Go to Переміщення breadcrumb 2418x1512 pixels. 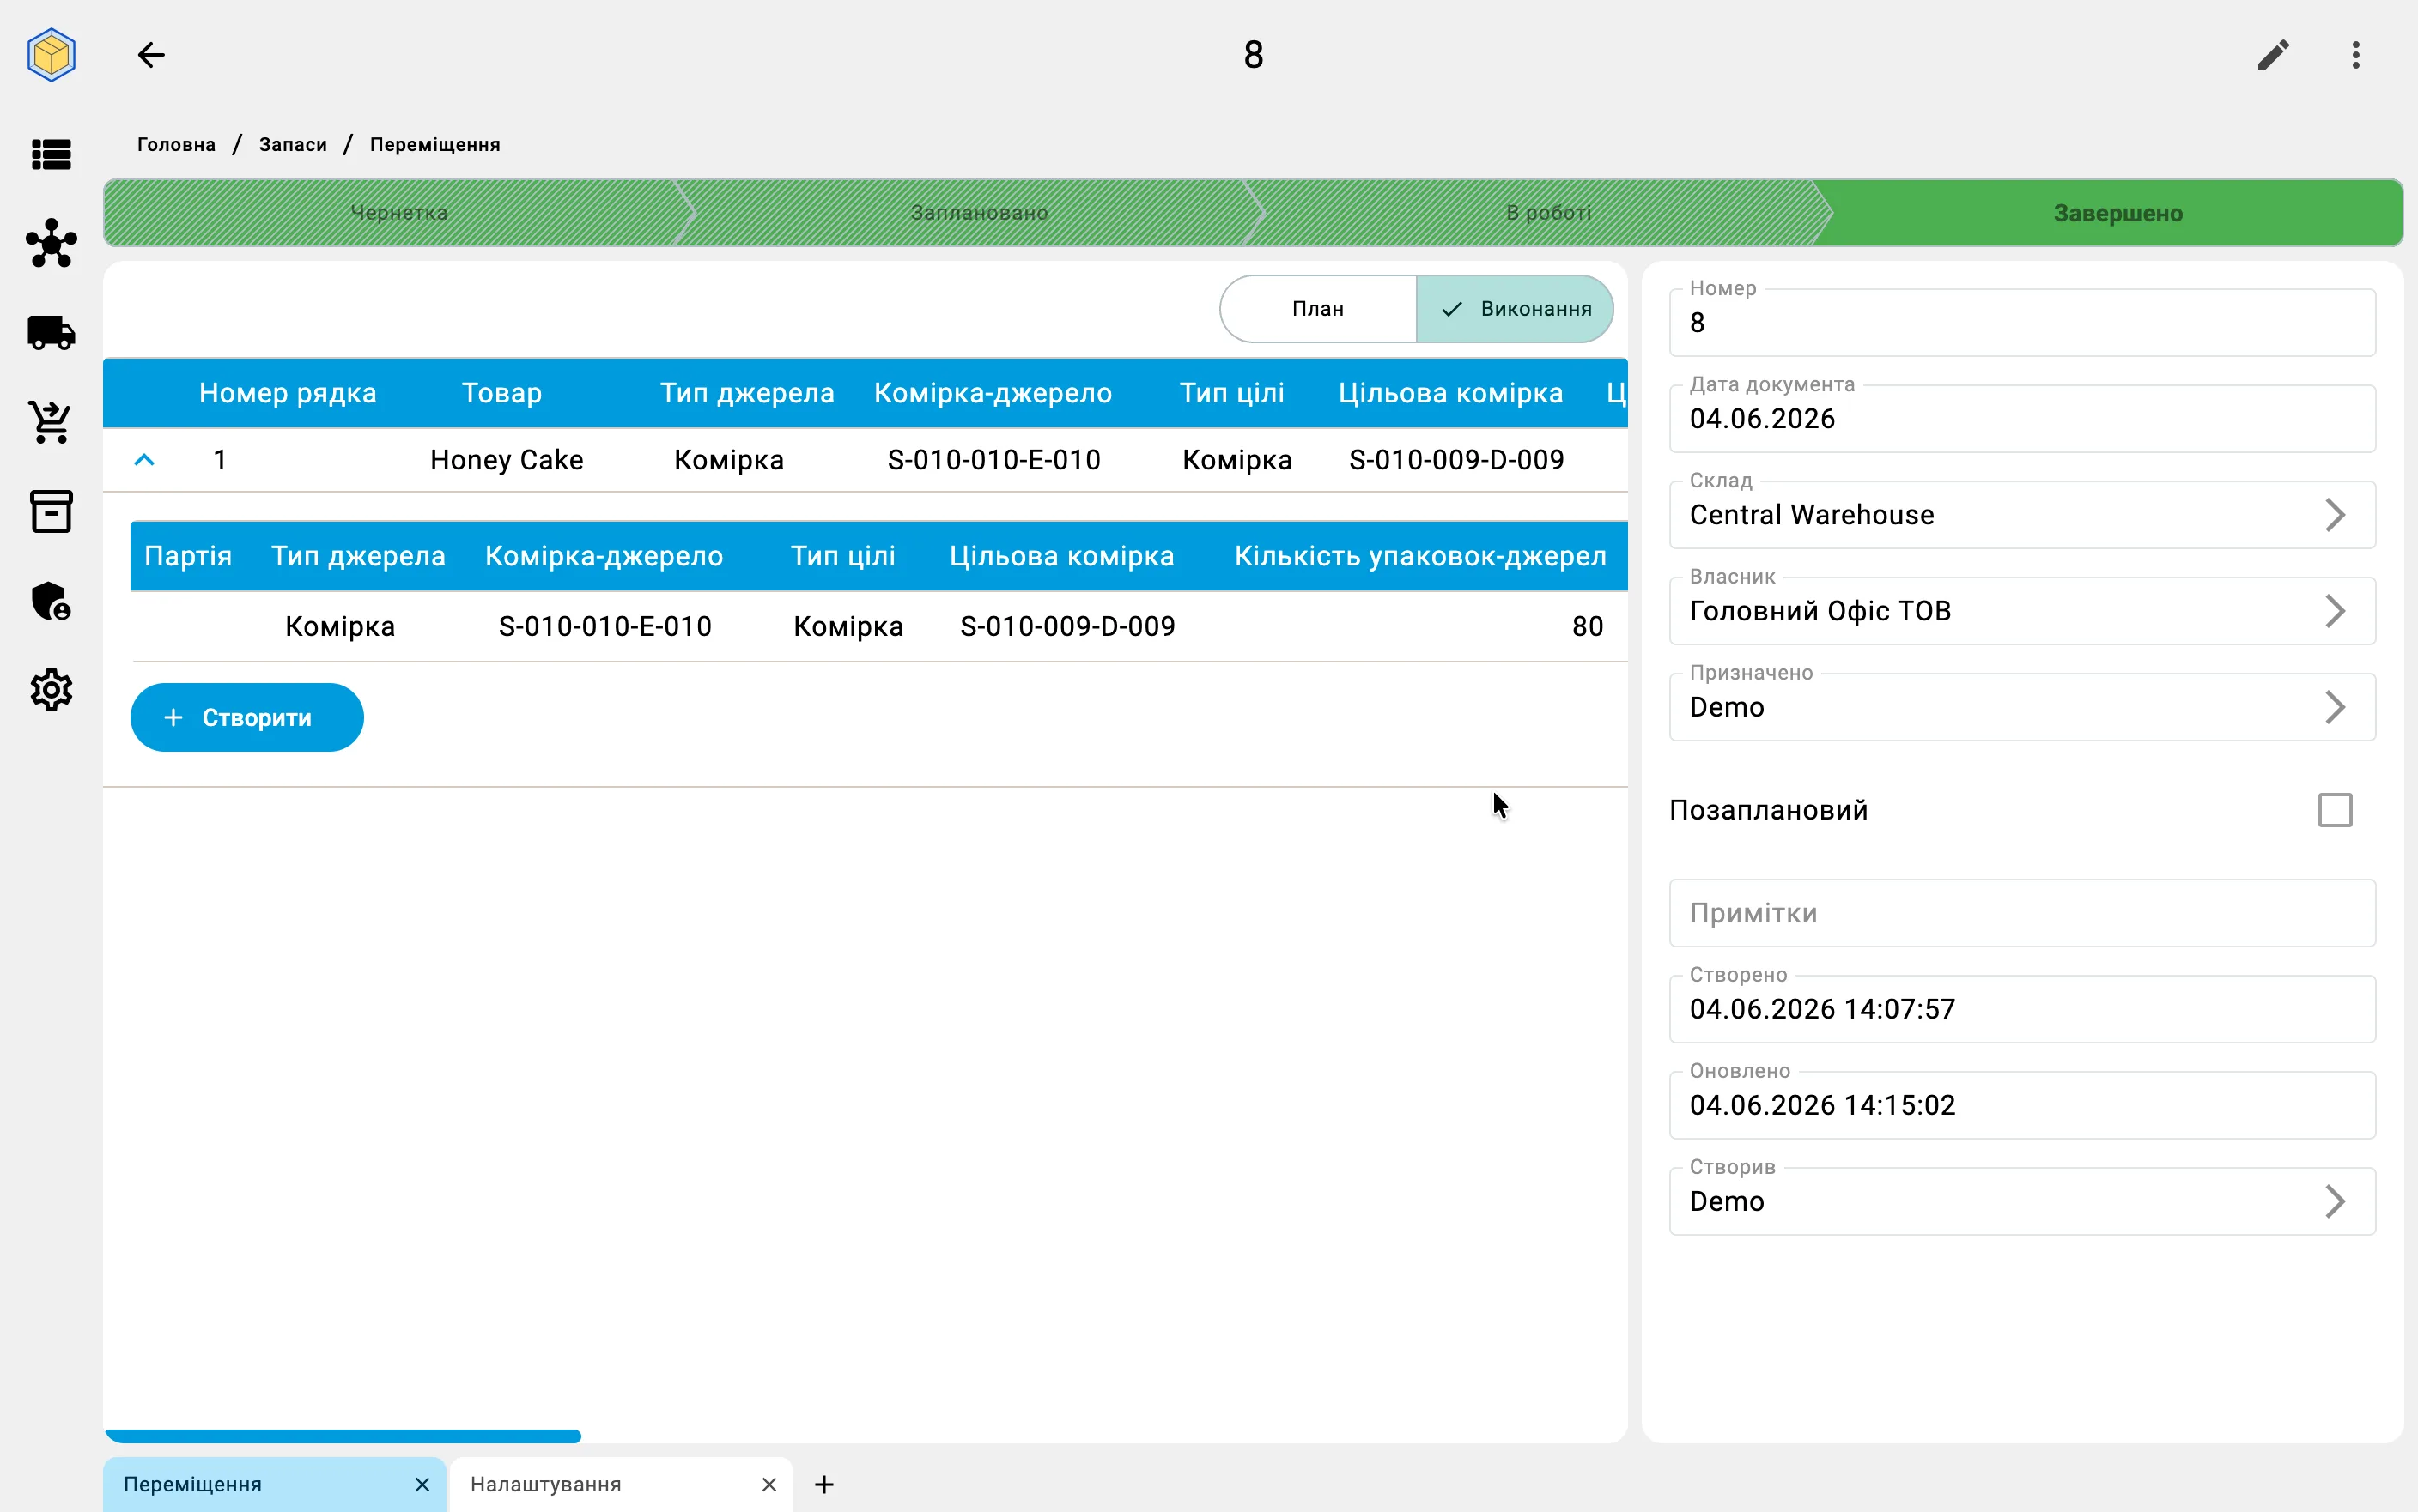click(434, 145)
